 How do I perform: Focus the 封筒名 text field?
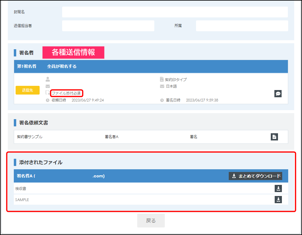pos(175,12)
